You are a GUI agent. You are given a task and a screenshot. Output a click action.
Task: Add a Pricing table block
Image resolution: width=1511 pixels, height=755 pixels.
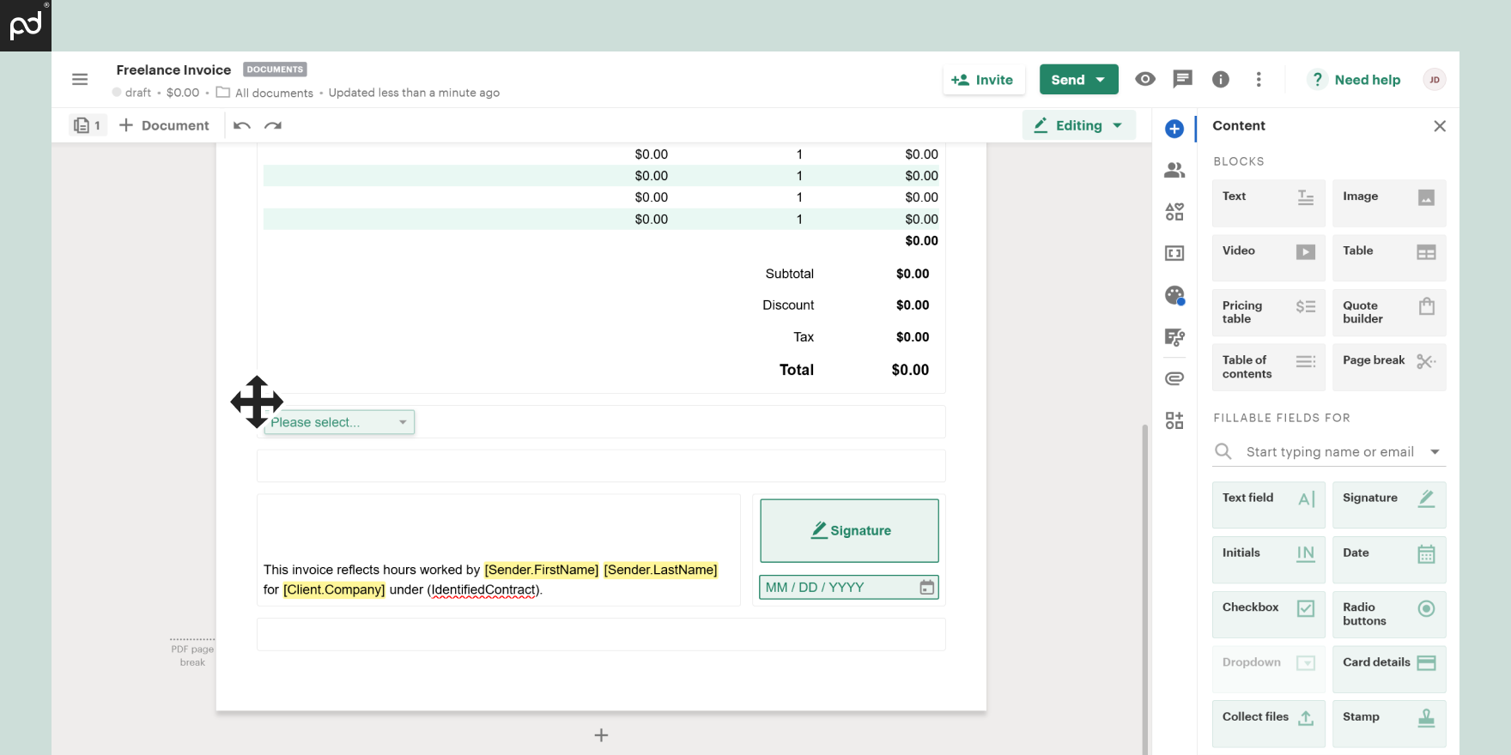pyautogui.click(x=1269, y=312)
